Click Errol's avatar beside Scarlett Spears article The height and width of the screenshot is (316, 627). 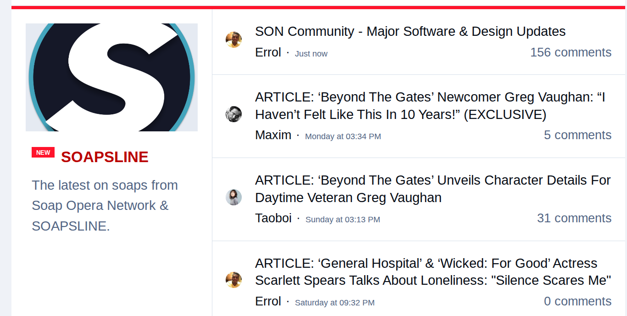pyautogui.click(x=233, y=280)
